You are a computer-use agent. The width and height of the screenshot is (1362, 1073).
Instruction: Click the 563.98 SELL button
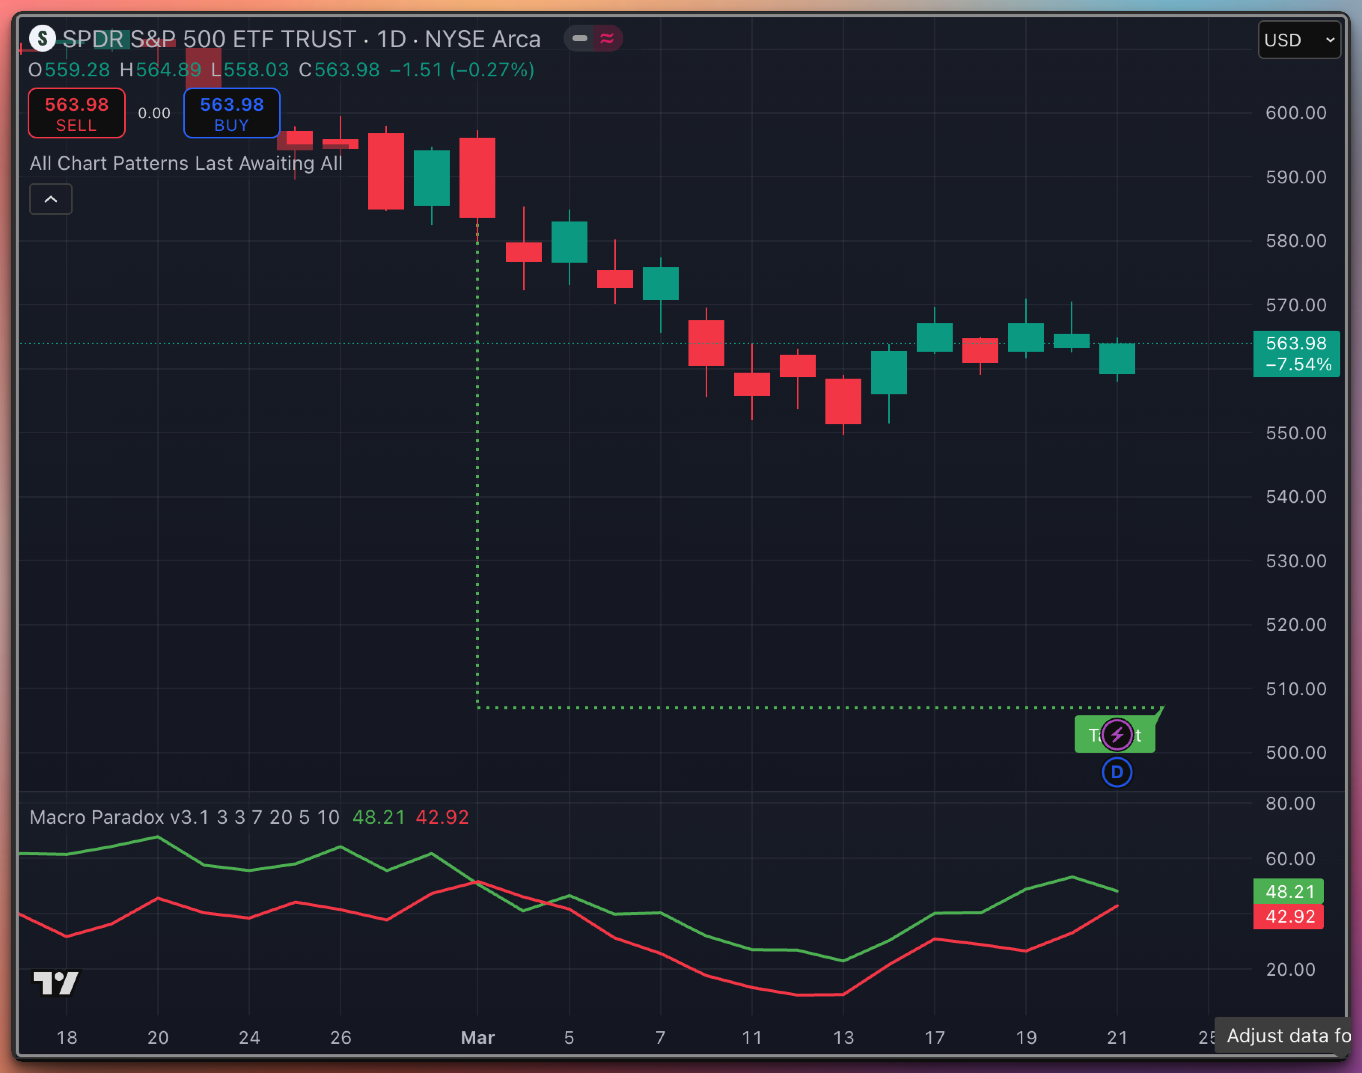click(77, 114)
